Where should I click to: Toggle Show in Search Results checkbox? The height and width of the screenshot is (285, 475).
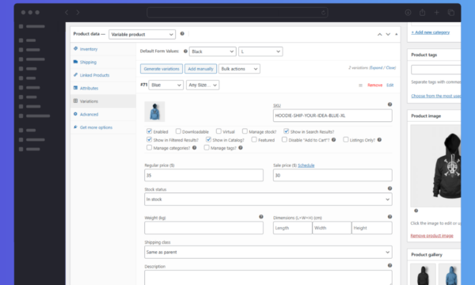[286, 131]
